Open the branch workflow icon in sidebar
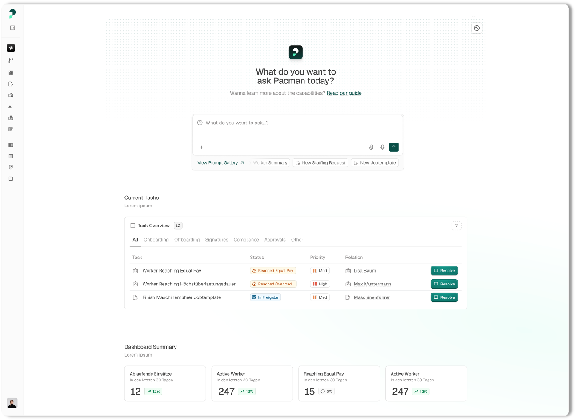The height and width of the screenshot is (420, 576). click(x=11, y=60)
